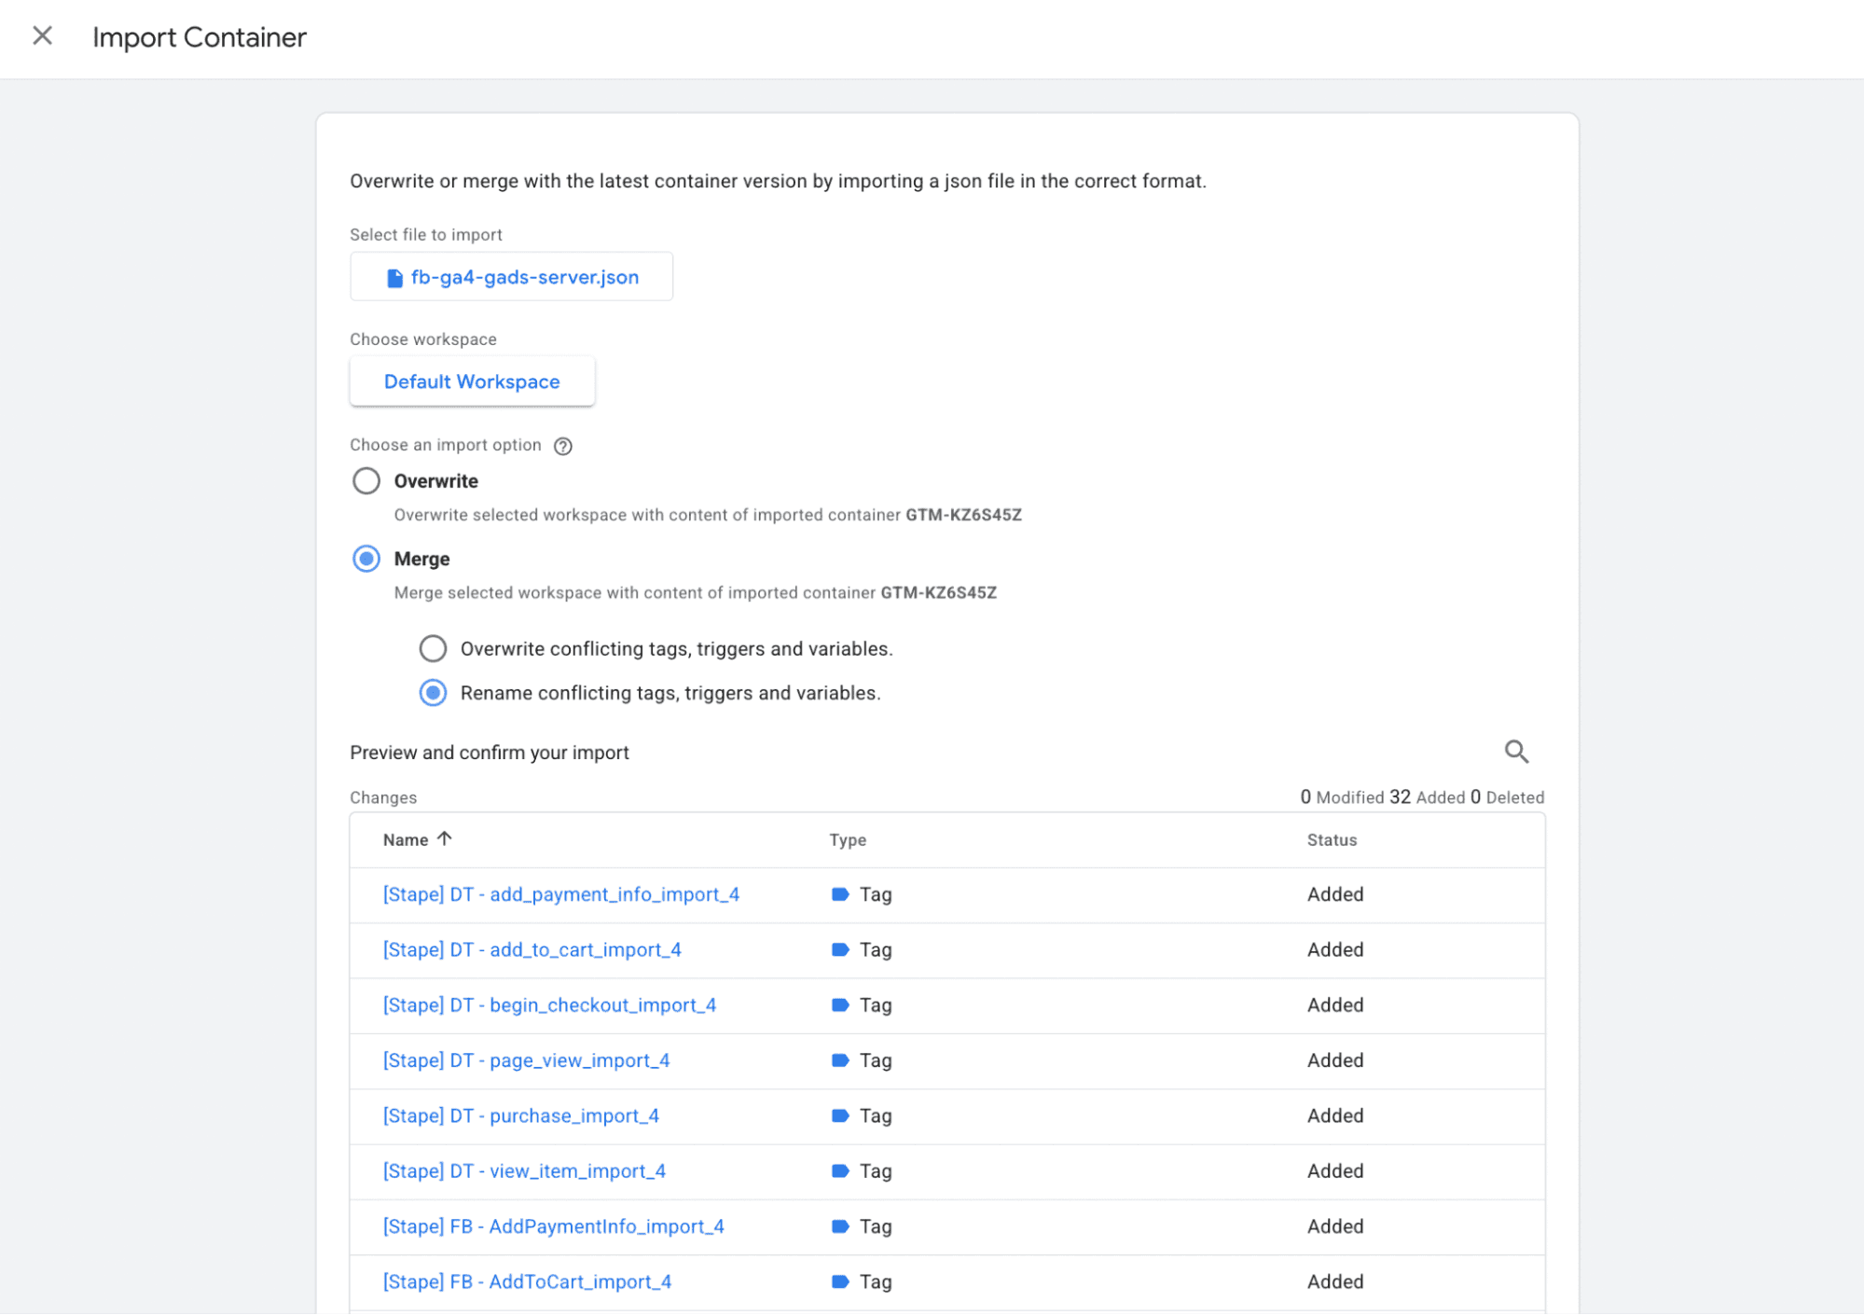1864x1315 pixels.
Task: Click tag icon in add_payment_info row
Action: [x=840, y=894]
